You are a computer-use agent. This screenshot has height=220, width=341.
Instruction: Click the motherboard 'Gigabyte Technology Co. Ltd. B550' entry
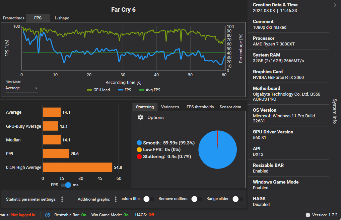point(287,97)
